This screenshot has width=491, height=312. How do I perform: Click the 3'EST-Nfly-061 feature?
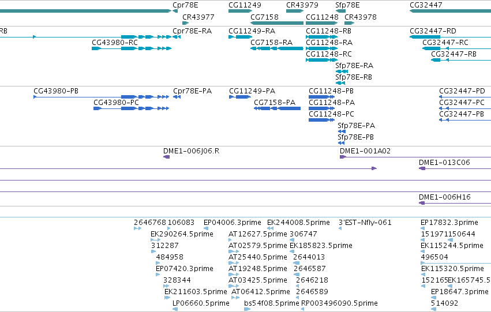pos(365,223)
